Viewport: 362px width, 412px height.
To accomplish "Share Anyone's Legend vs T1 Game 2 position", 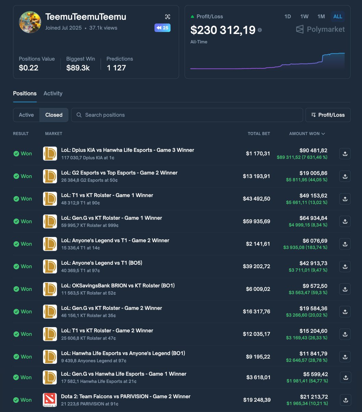I will click(x=345, y=244).
